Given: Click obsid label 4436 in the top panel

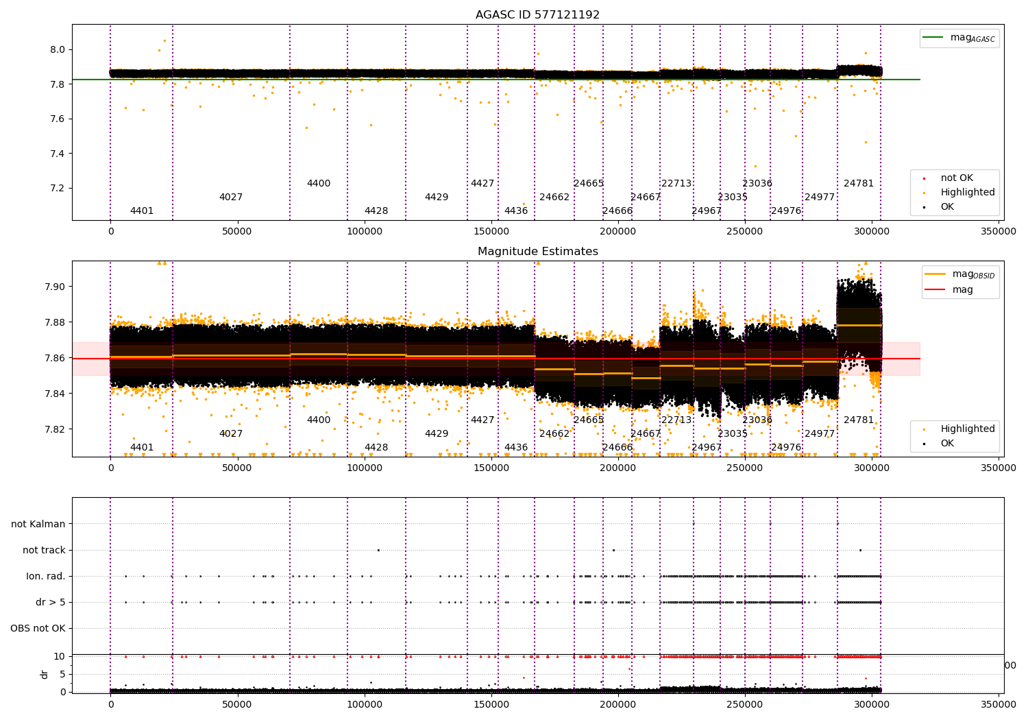Looking at the screenshot, I should pos(516,211).
